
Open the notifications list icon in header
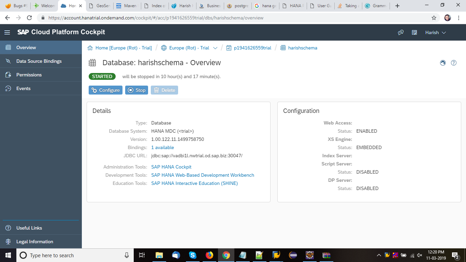pos(414,32)
